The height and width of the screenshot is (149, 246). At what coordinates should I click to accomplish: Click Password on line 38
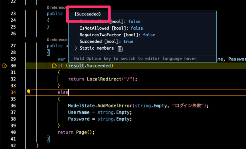pos(79,119)
